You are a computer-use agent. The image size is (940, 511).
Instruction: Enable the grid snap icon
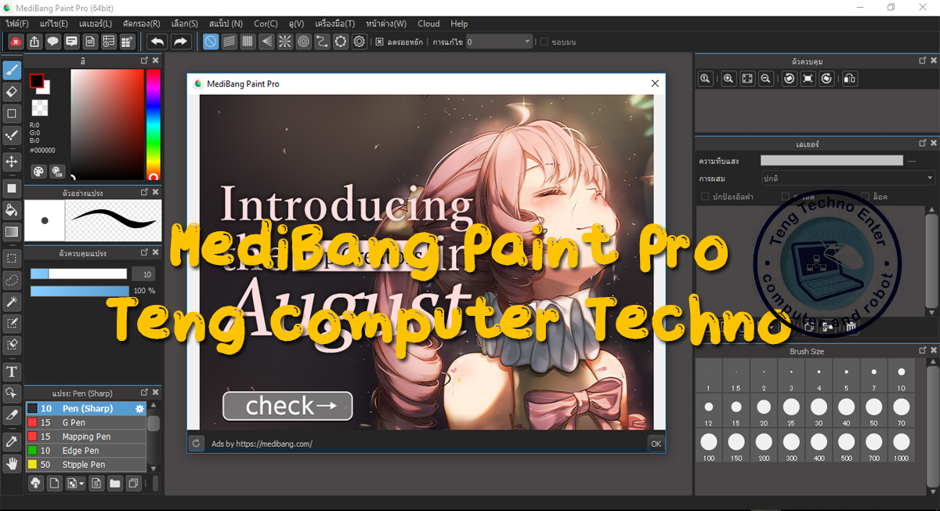pos(248,42)
